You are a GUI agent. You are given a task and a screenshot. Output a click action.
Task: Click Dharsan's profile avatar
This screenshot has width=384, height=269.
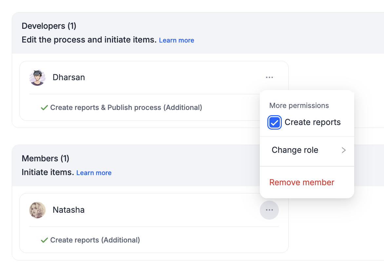(37, 78)
